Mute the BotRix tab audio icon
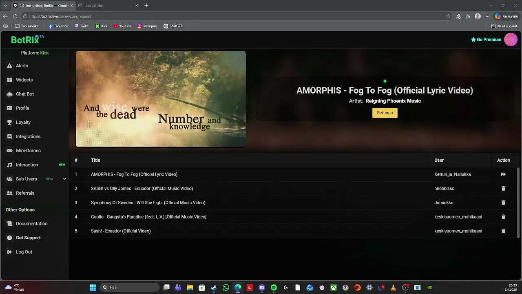 point(22,6)
